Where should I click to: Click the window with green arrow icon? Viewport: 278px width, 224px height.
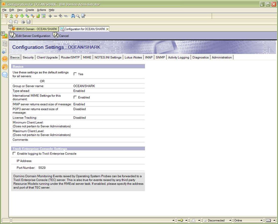click(44, 16)
